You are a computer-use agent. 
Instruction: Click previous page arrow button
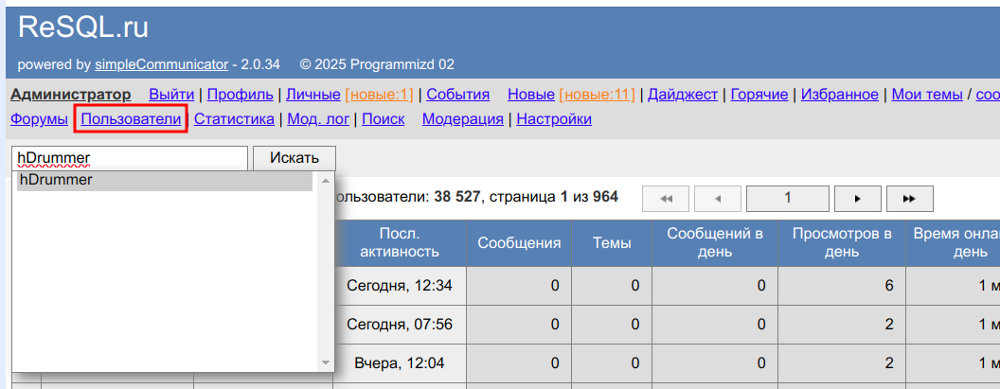[x=718, y=199]
